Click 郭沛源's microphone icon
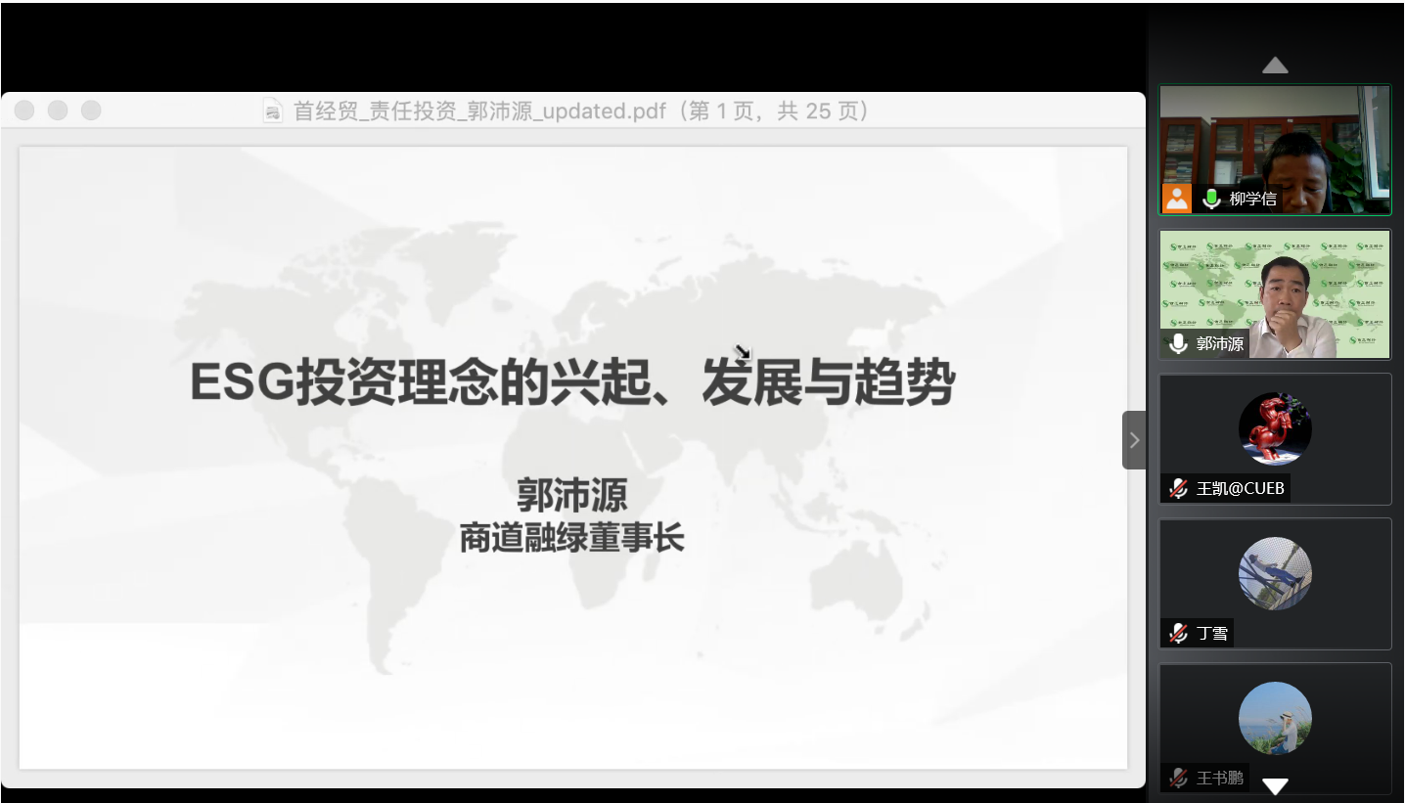 click(x=1179, y=343)
